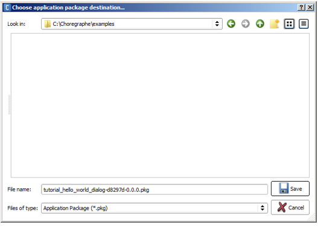Viewport: 318px width, 228px height.
Task: Switch to detail view mode
Action: coord(304,24)
